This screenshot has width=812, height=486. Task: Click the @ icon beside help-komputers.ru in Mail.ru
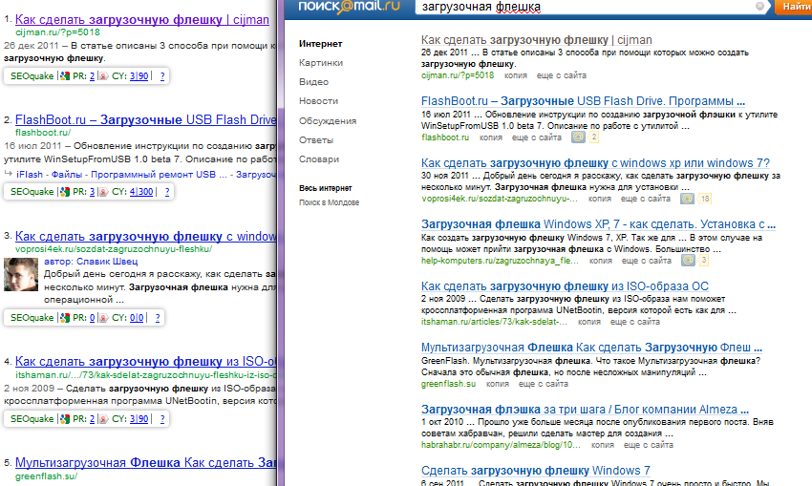coord(688,261)
